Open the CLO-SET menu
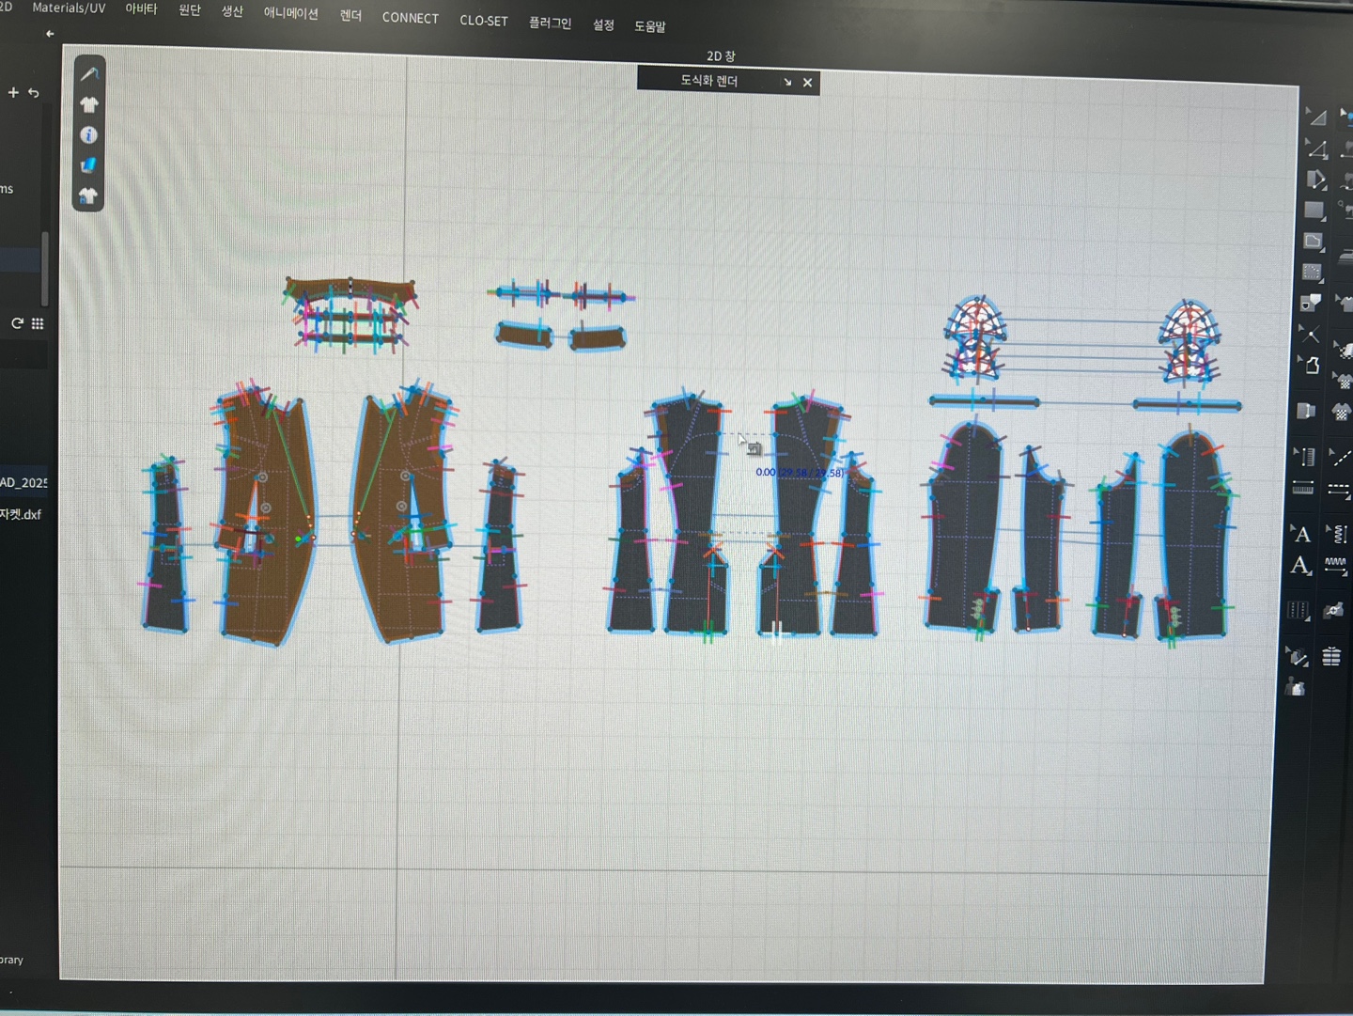 point(483,21)
